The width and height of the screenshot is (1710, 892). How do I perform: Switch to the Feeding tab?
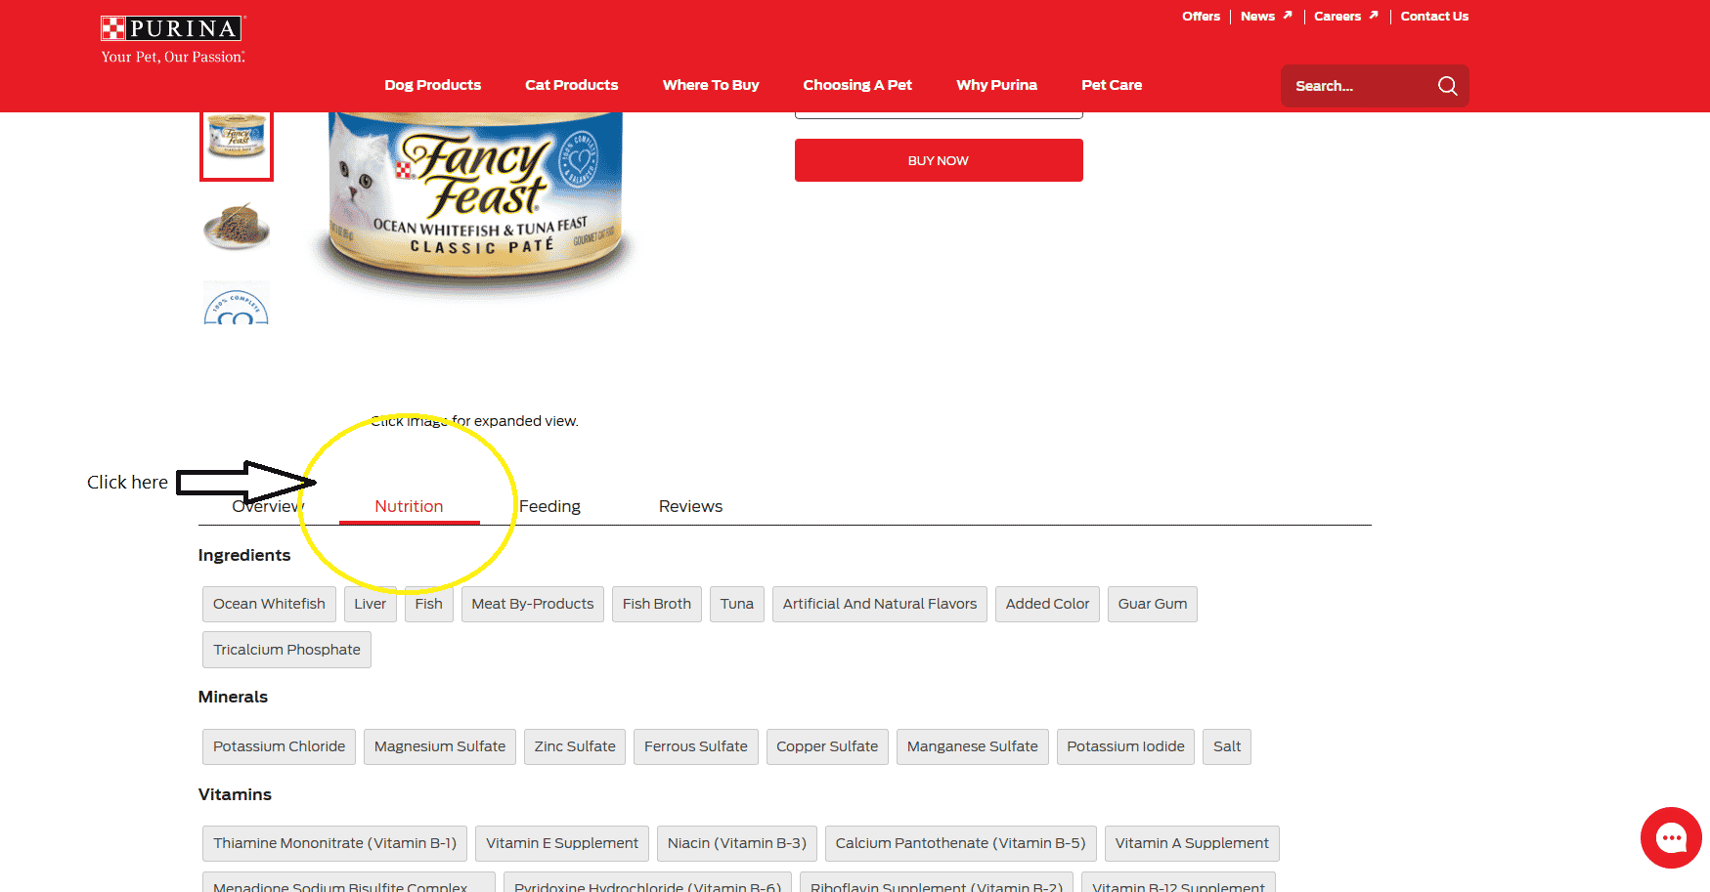(549, 506)
